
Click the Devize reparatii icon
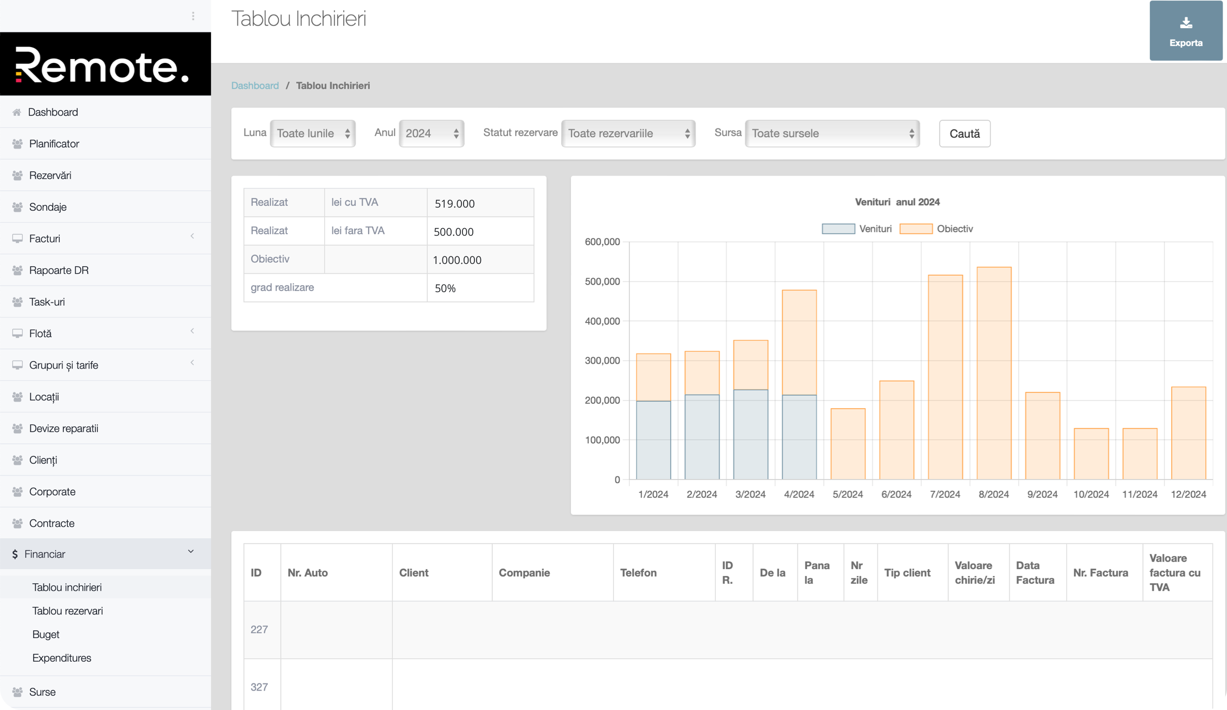pos(17,428)
